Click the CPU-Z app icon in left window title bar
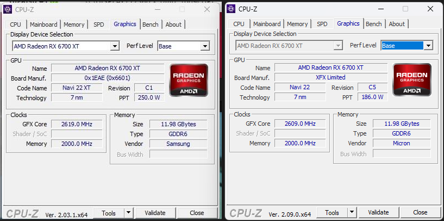The image size is (444, 221). [x=8, y=9]
